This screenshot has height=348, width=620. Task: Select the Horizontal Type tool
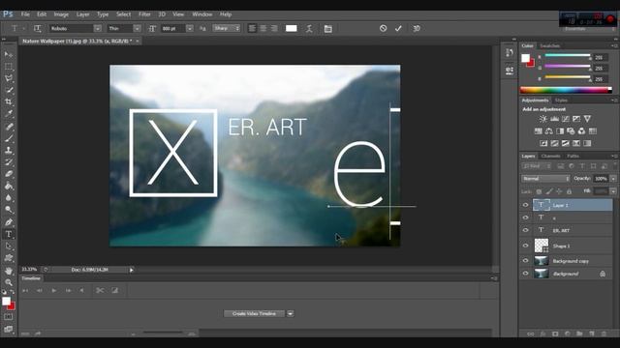pyautogui.click(x=9, y=234)
